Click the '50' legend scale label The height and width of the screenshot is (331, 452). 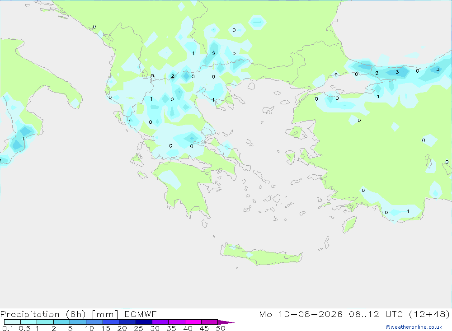(x=221, y=328)
